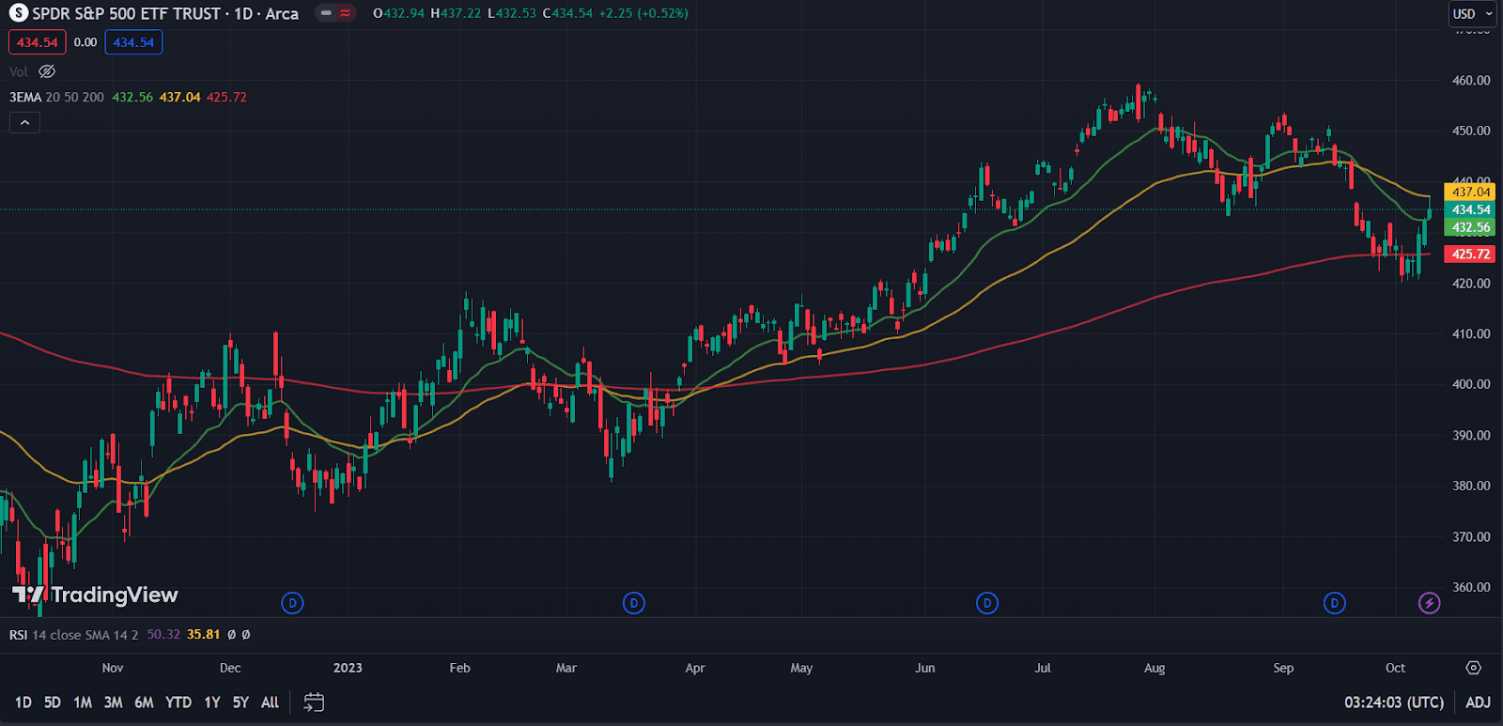Toggle ADJ adjusted data setting

coord(1478,702)
